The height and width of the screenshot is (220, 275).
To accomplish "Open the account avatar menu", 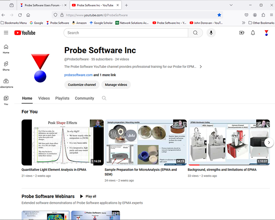I will click(266, 33).
